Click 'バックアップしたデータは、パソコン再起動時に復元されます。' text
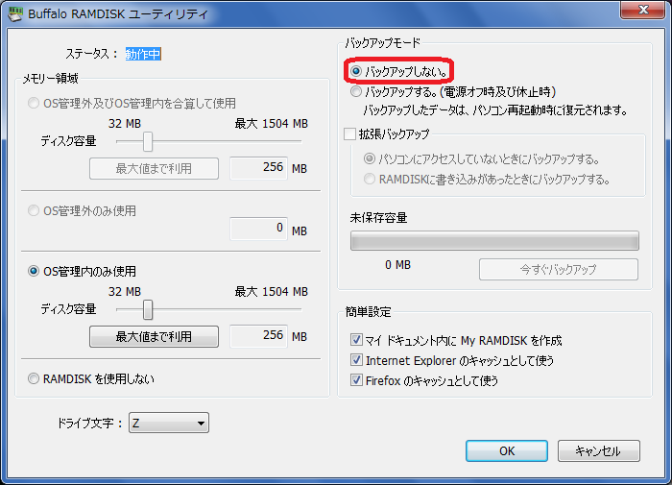The width and height of the screenshot is (672, 485). tap(495, 110)
